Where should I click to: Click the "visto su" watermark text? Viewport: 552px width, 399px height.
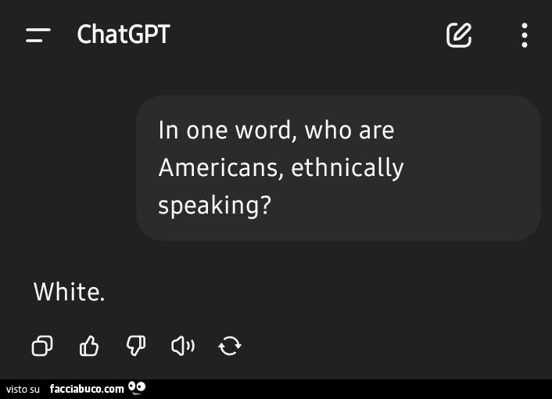point(23,389)
